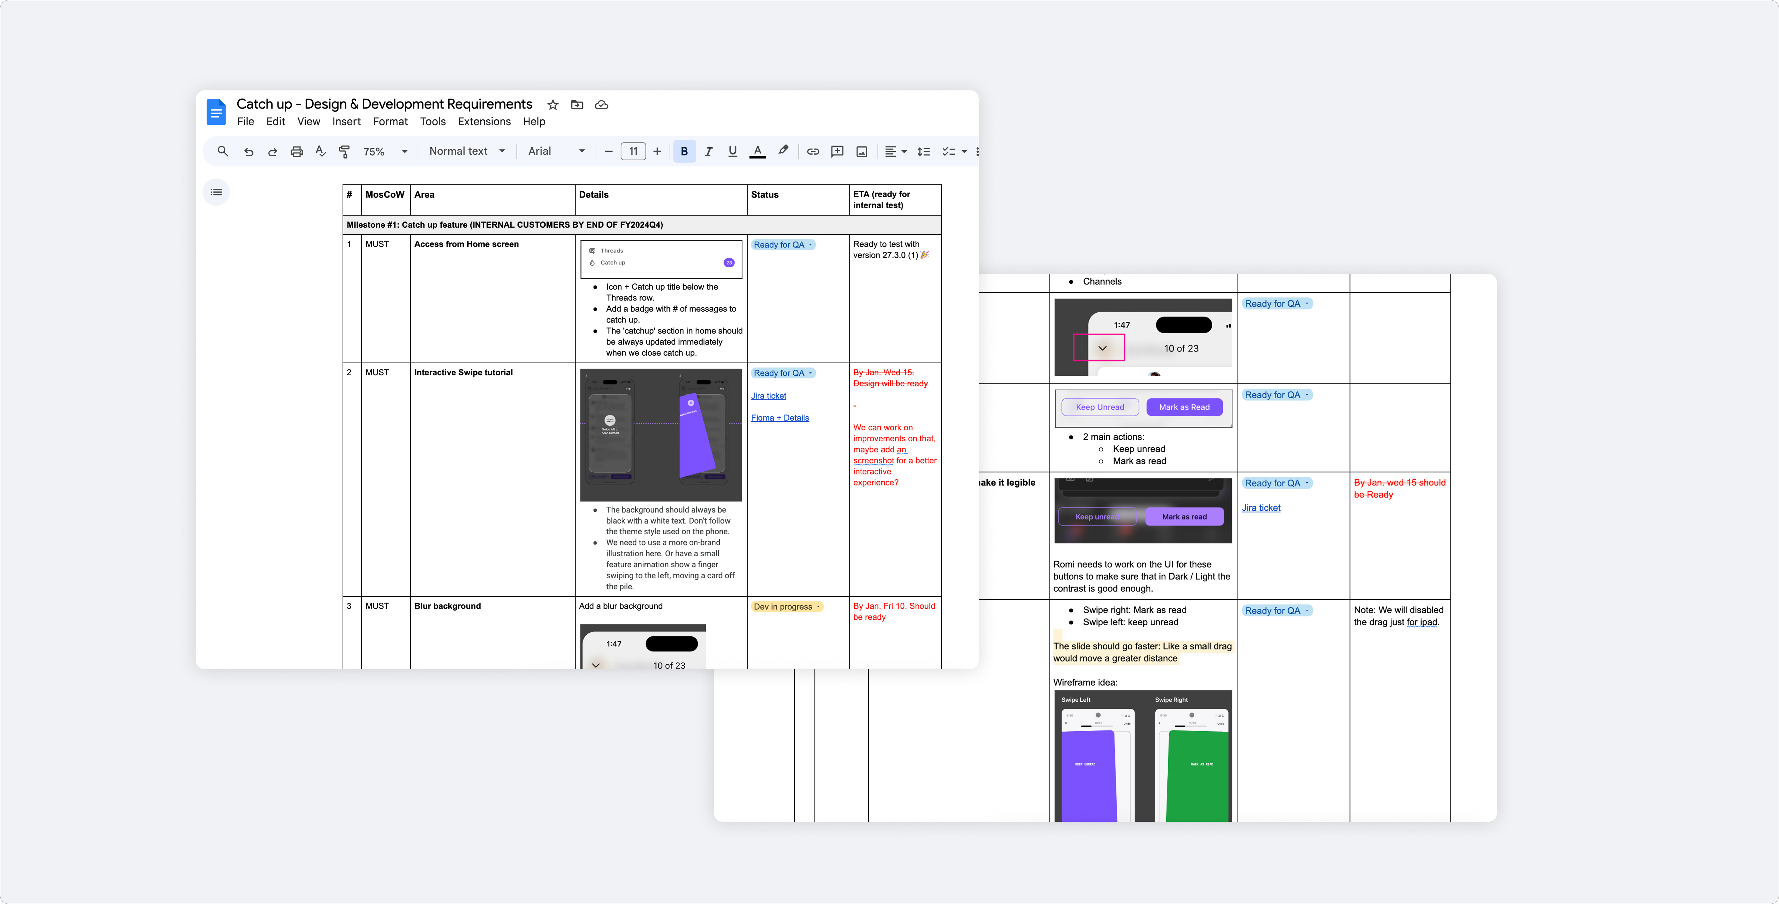Image resolution: width=1779 pixels, height=904 pixels.
Task: Open the Format menu
Action: coord(390,121)
